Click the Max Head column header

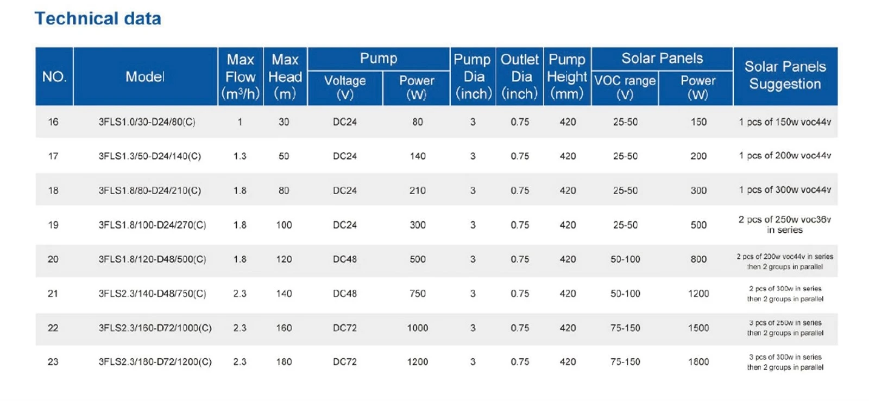[x=285, y=77]
